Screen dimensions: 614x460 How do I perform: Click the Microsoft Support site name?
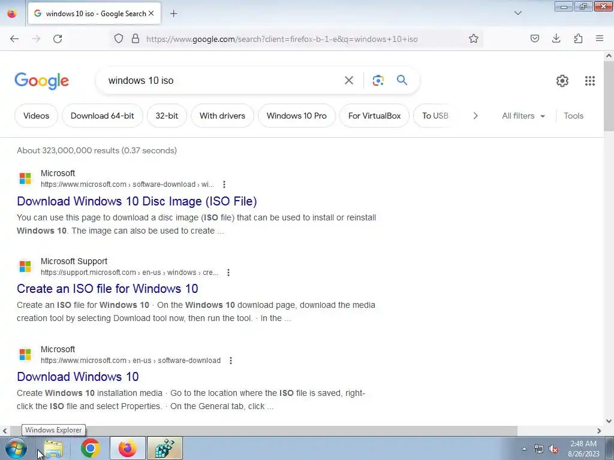(74, 261)
